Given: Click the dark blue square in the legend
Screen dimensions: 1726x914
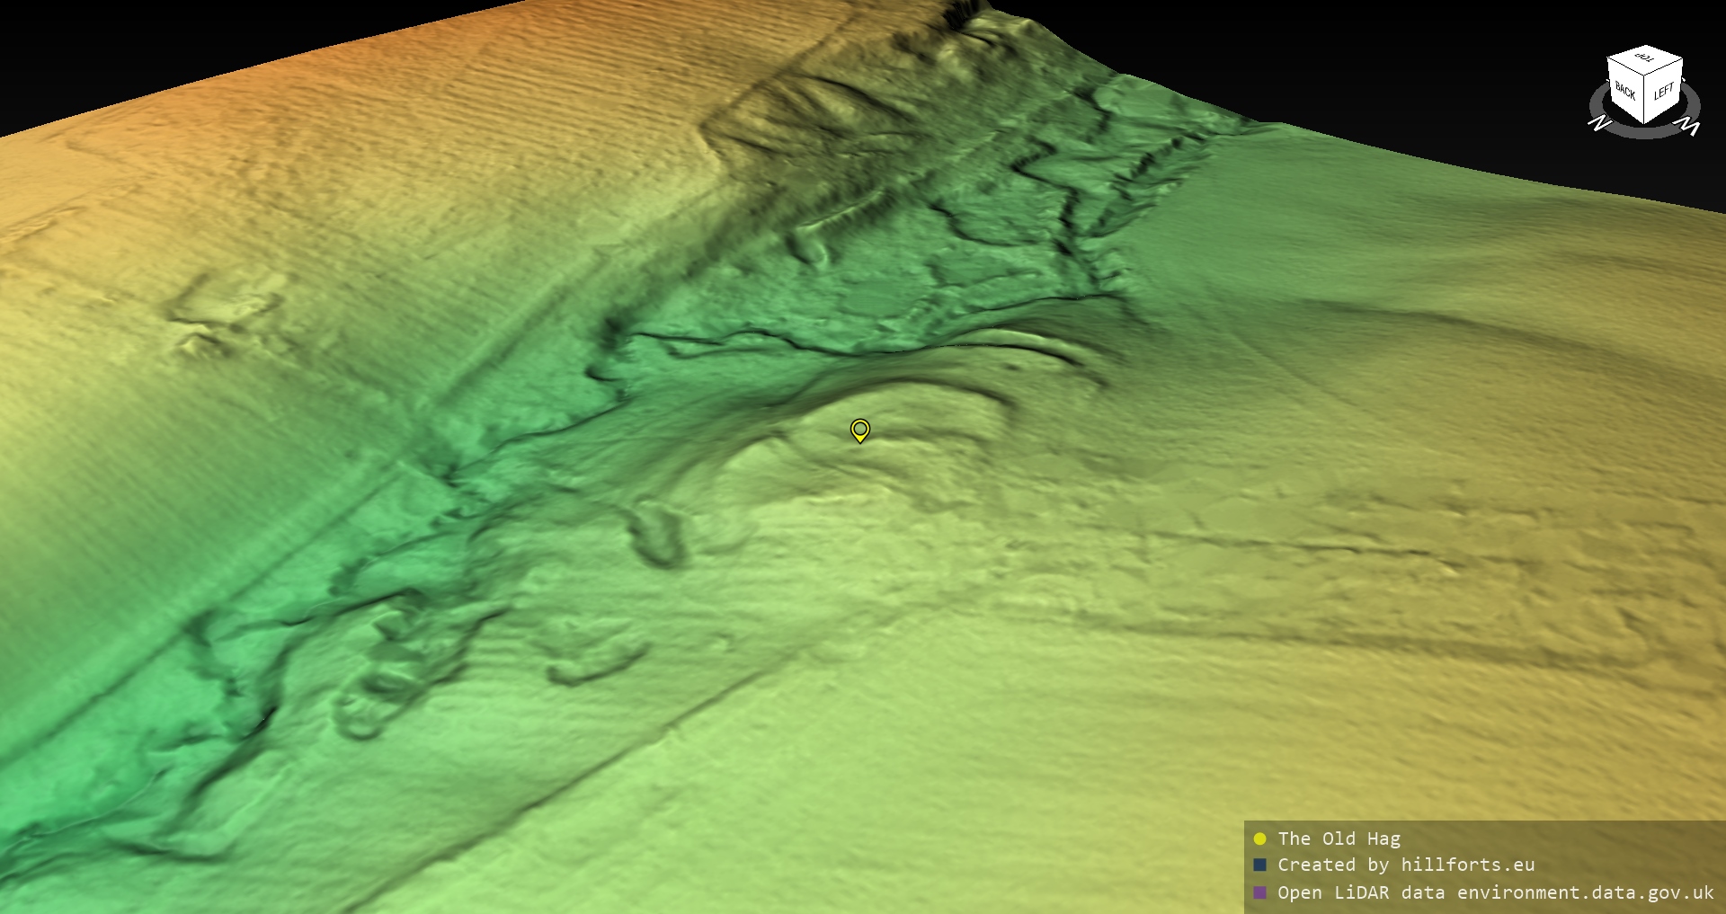Looking at the screenshot, I should pyautogui.click(x=1259, y=865).
